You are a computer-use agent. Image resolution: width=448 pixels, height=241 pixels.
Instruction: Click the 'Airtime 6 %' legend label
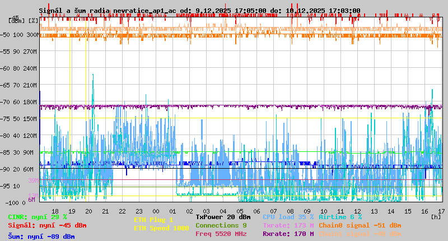pyautogui.click(x=340, y=217)
